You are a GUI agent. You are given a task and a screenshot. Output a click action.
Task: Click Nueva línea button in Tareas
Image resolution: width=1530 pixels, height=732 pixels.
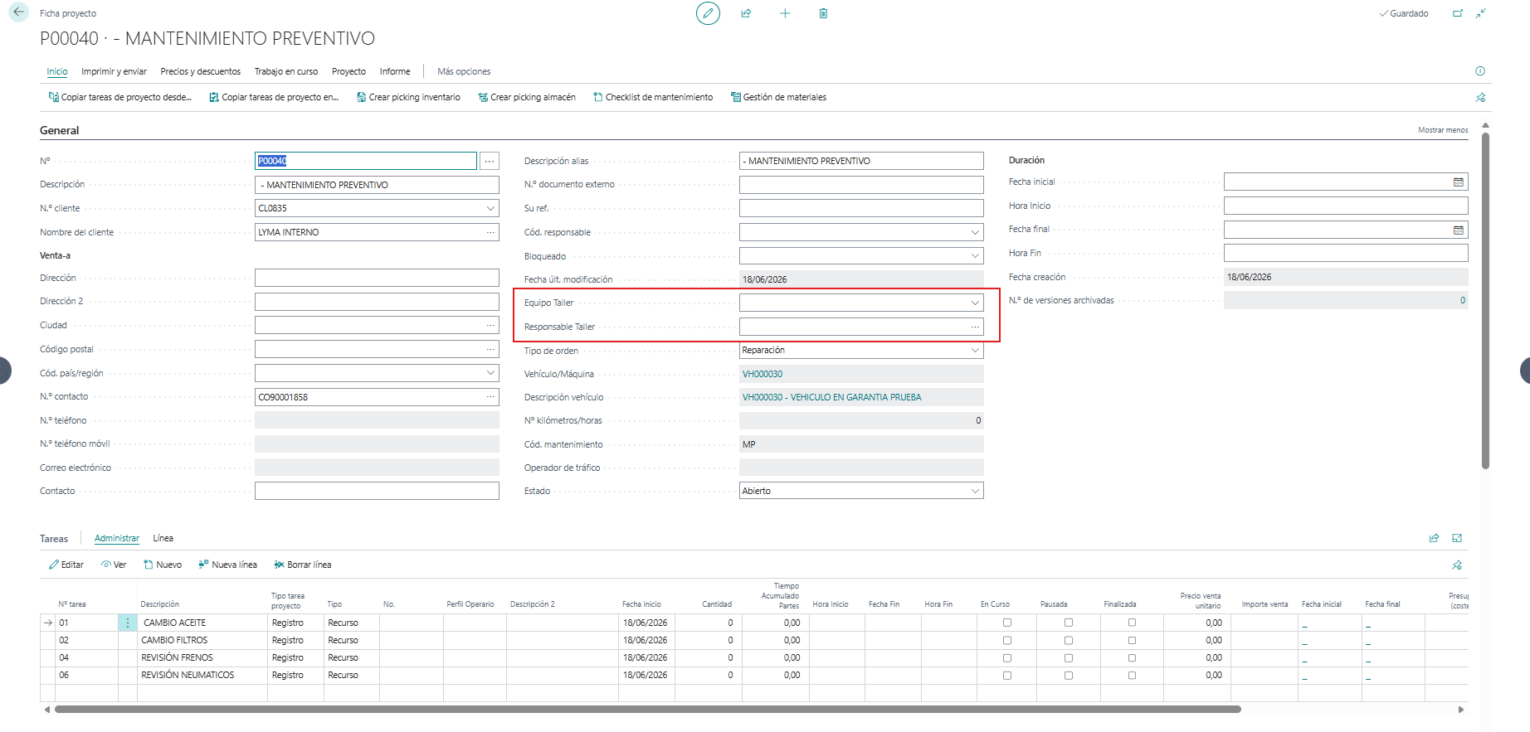[x=227, y=565]
